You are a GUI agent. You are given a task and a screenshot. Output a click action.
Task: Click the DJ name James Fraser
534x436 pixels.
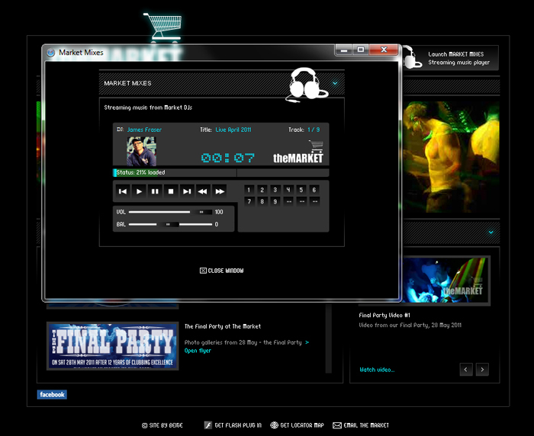(x=144, y=130)
